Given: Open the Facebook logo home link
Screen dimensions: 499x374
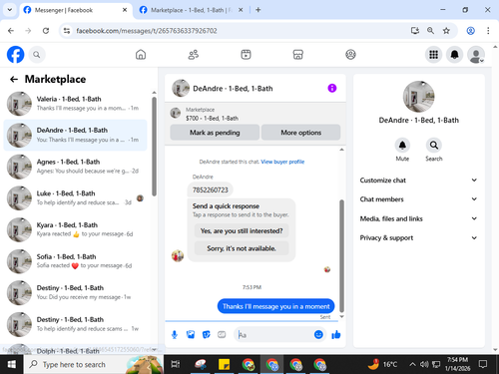Looking at the screenshot, I should pos(15,55).
